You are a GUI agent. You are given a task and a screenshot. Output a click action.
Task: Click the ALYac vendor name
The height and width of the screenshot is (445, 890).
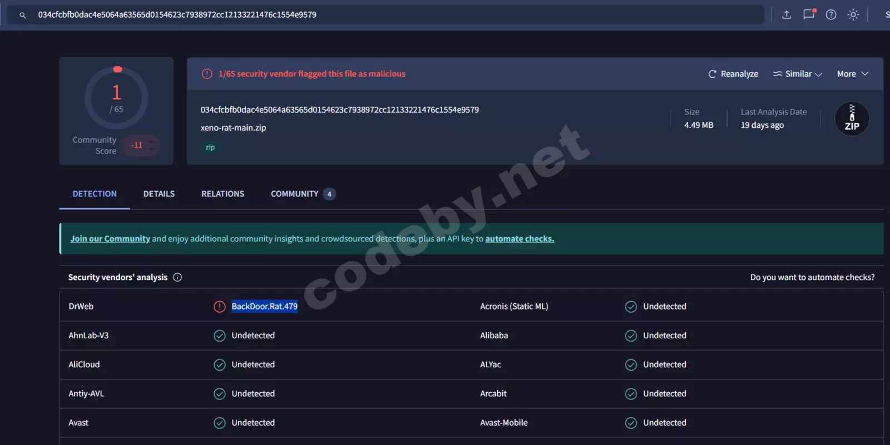coord(491,364)
